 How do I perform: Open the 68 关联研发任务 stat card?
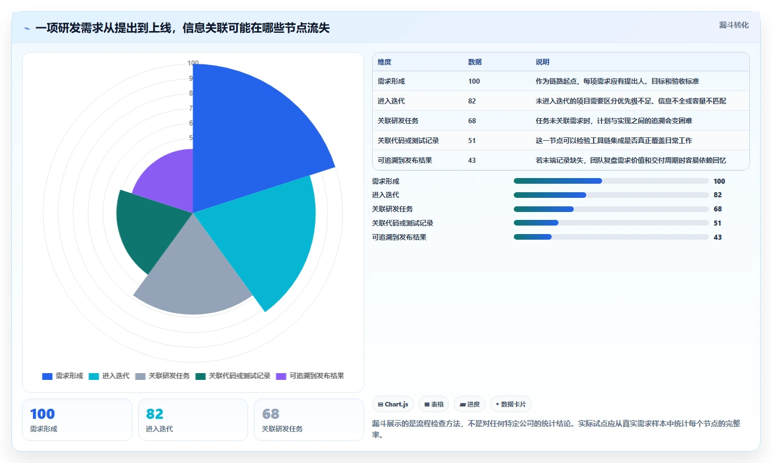(x=309, y=420)
